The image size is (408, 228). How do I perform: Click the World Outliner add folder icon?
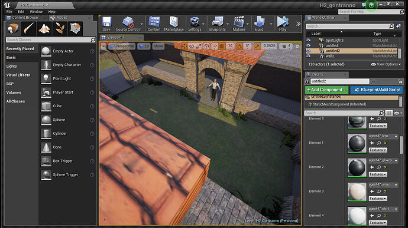[399, 26]
